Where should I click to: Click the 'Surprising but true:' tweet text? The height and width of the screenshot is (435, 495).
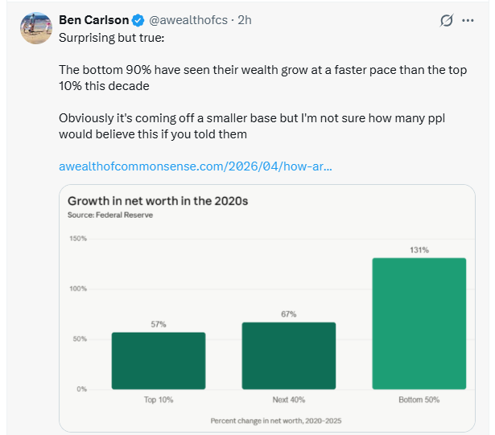(x=111, y=39)
